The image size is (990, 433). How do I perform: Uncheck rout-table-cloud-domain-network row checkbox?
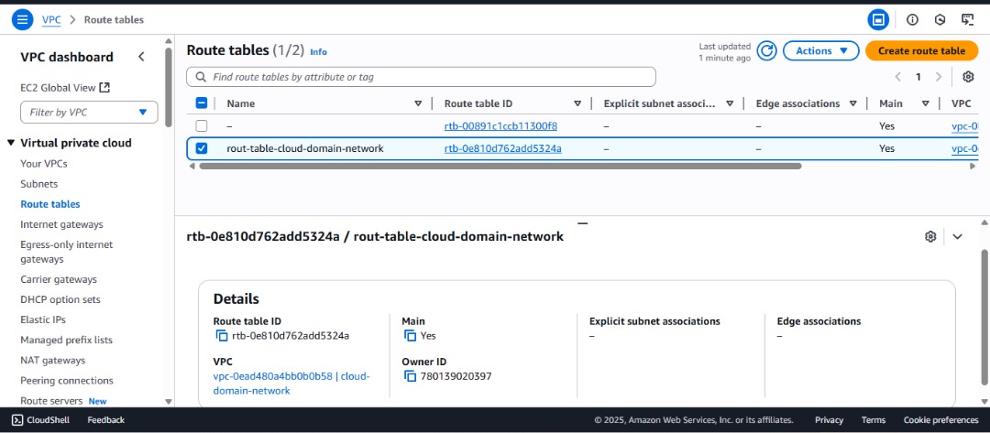pyautogui.click(x=202, y=148)
